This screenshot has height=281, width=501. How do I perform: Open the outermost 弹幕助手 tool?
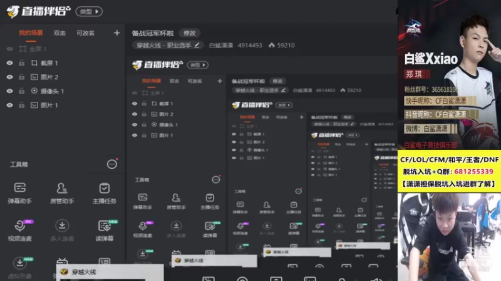pyautogui.click(x=20, y=193)
